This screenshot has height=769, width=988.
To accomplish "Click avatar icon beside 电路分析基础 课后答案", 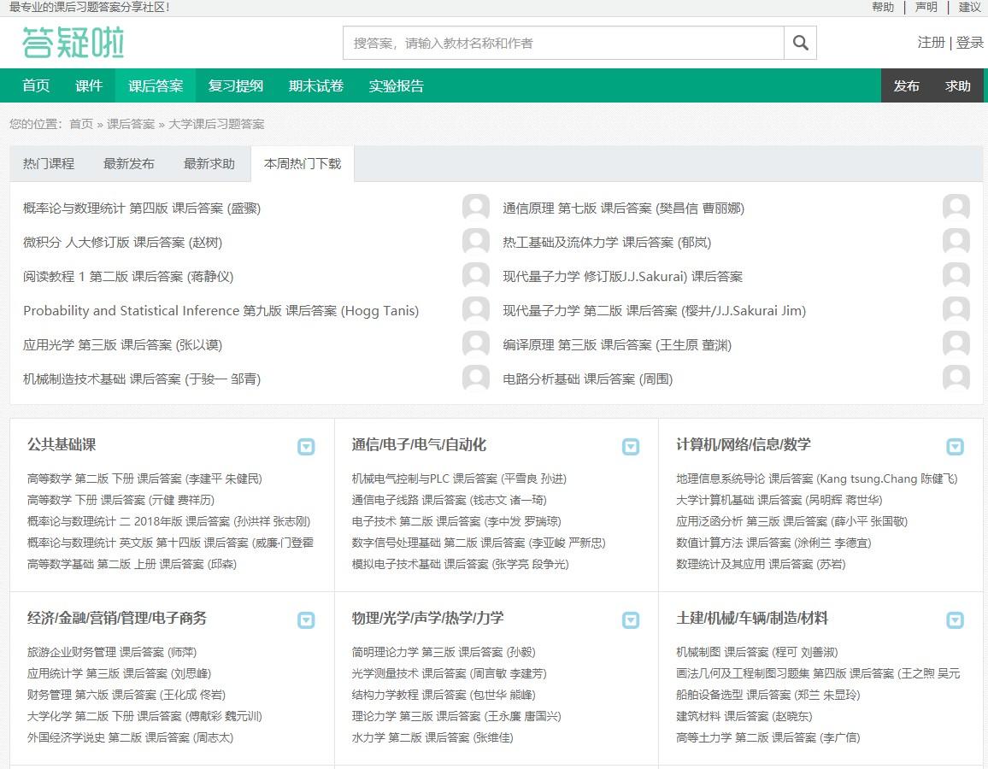I will [956, 379].
